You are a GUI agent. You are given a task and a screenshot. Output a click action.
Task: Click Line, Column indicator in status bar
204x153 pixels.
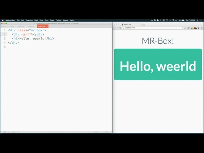(x=14, y=132)
